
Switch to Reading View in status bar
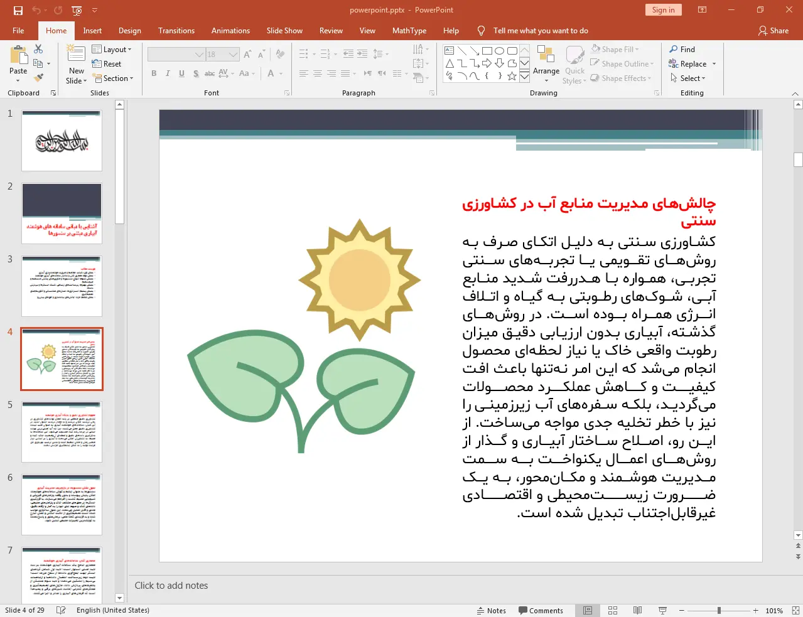click(x=637, y=610)
